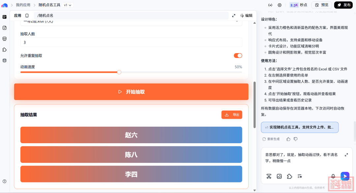Click the database icon in left sidebar
The image size is (356, 193).
pos(4,60)
